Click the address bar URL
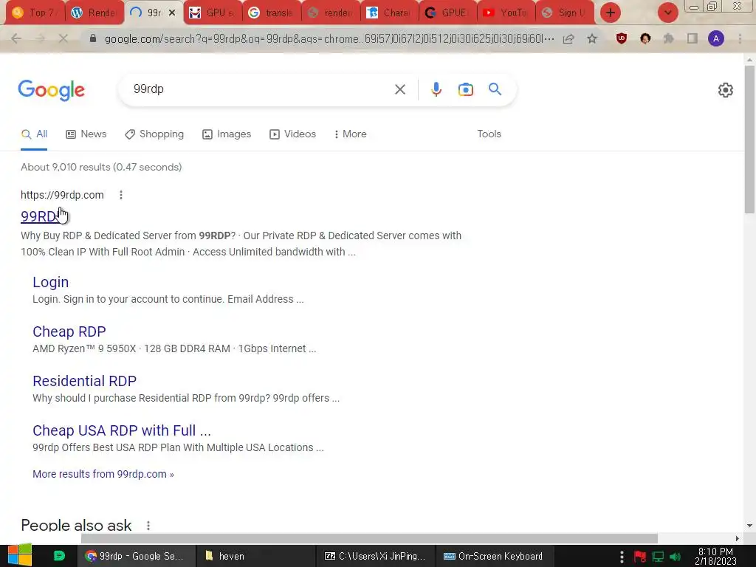Screen dimensions: 756x567 (x=329, y=38)
